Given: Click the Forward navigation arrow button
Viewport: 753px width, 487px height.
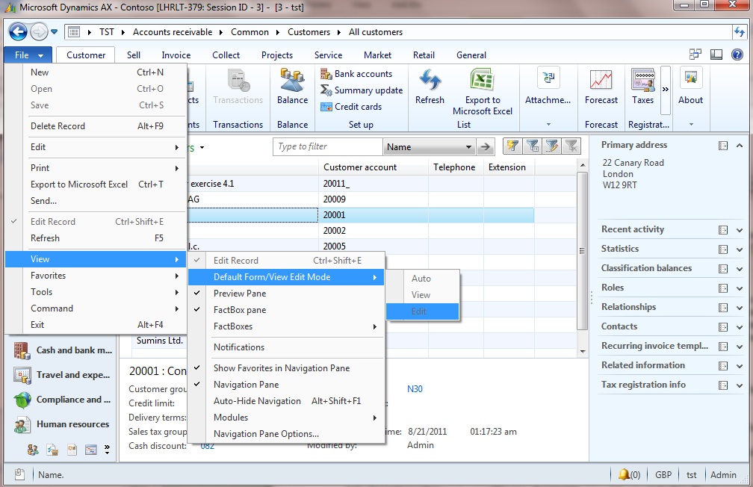Looking at the screenshot, I should tap(39, 32).
